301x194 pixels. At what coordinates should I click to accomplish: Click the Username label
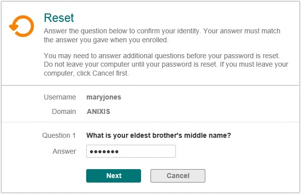tap(60, 97)
